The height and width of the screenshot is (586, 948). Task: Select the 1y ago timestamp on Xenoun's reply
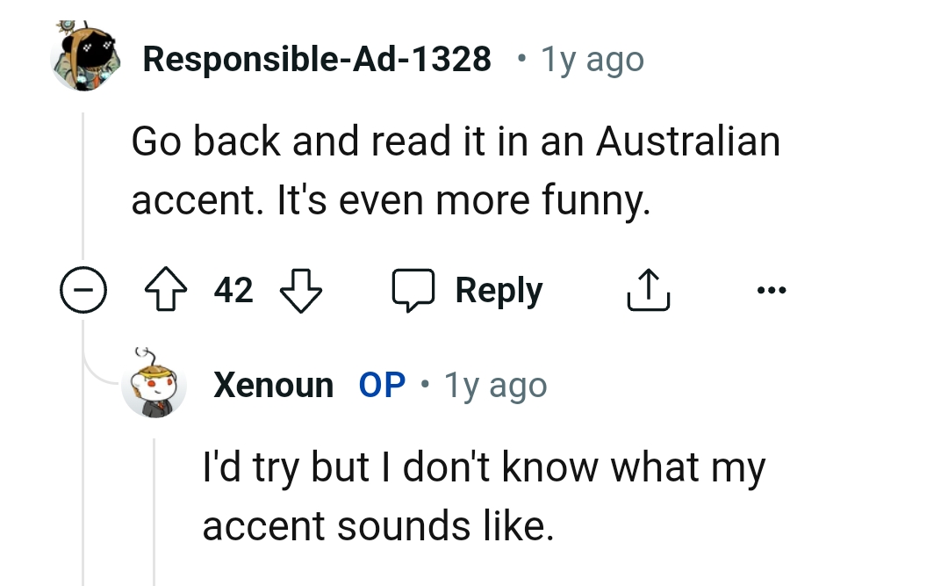[494, 384]
